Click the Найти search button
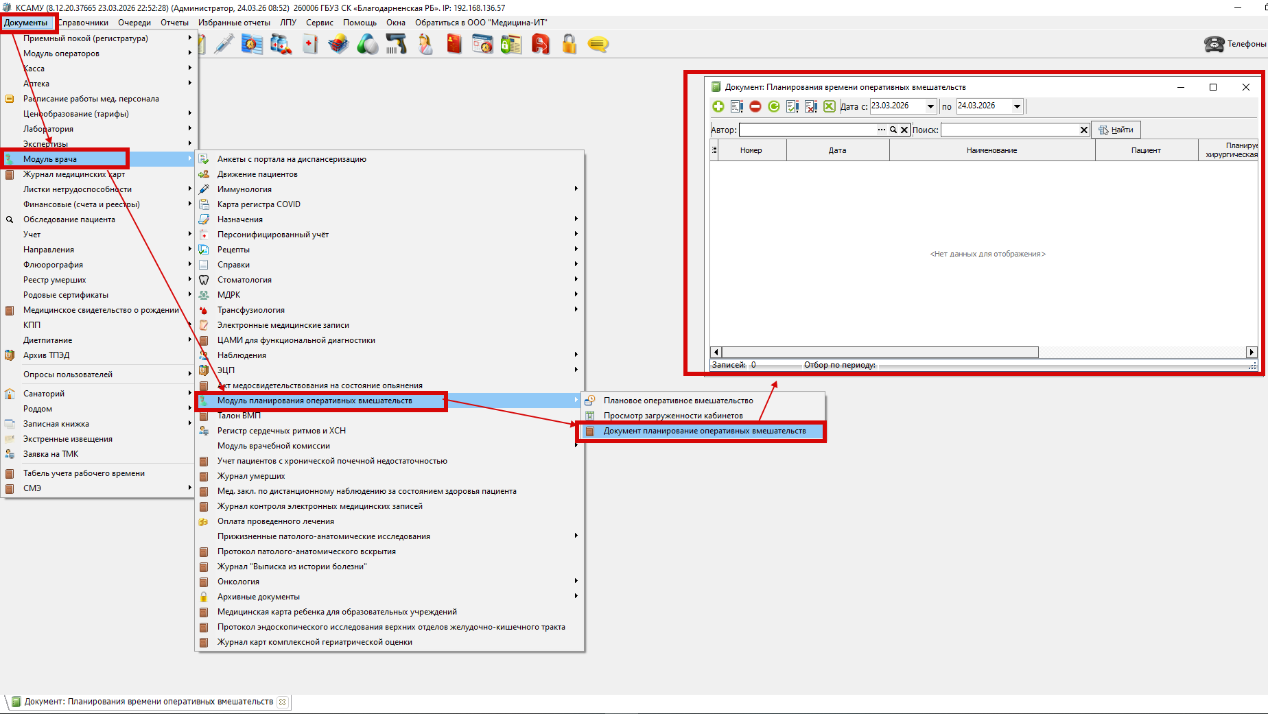This screenshot has height=714, width=1268. (x=1116, y=130)
